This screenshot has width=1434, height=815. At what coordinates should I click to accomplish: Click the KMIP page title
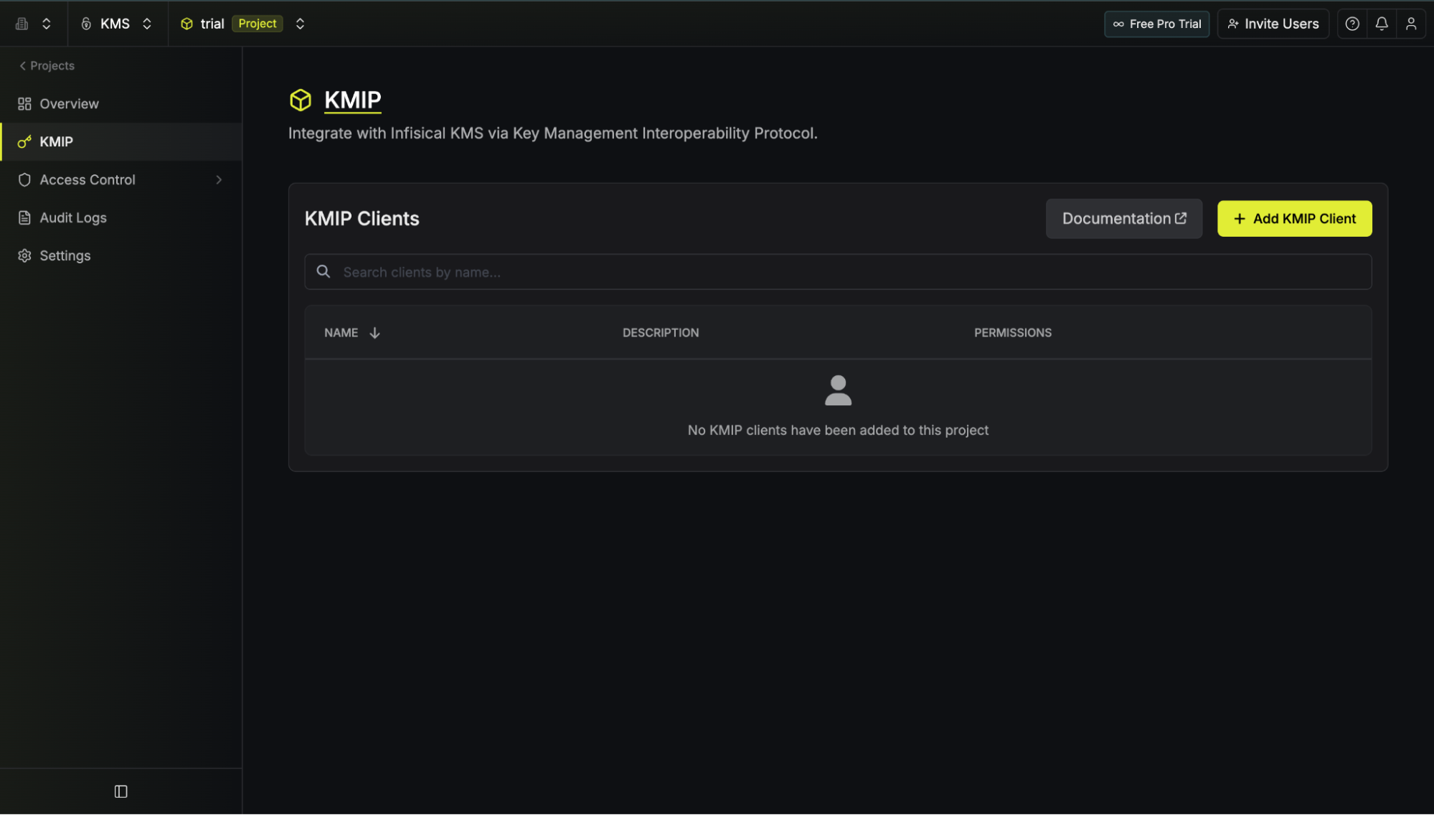353,100
